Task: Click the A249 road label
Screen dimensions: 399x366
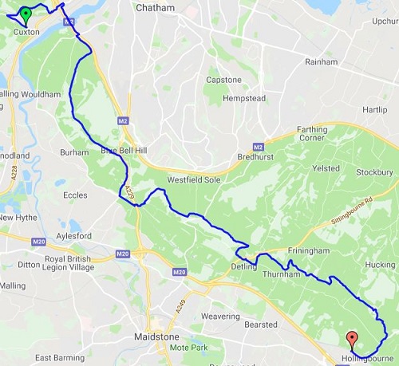Action: 180,306
